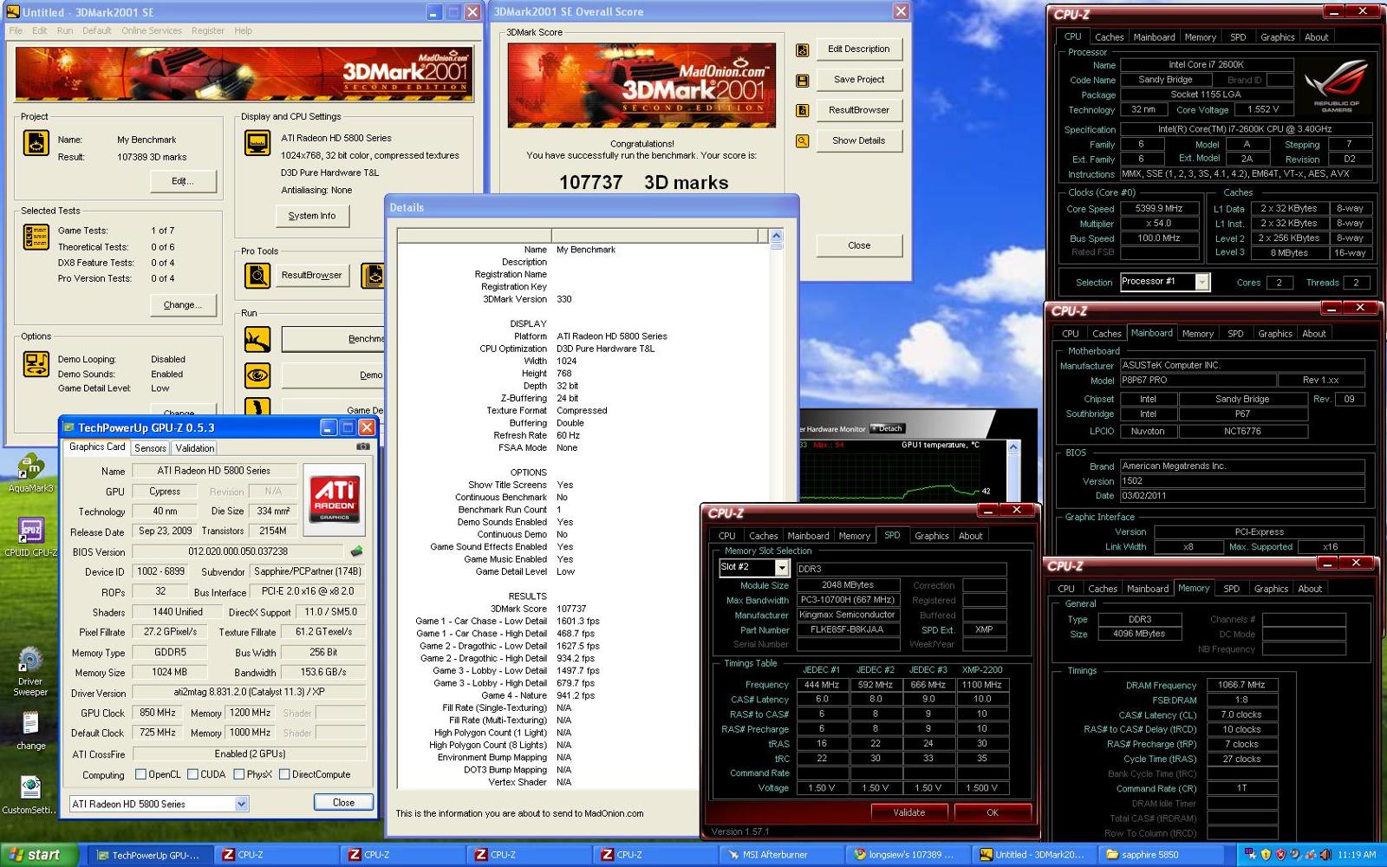Open the GPU selector dropdown in GPU-Z

[241, 805]
